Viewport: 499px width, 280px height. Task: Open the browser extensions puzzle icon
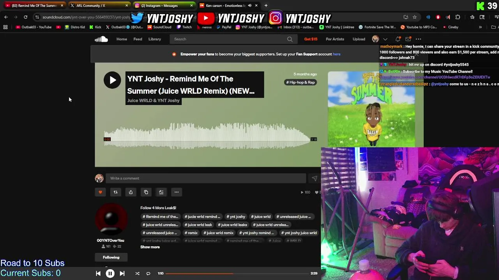(458, 17)
